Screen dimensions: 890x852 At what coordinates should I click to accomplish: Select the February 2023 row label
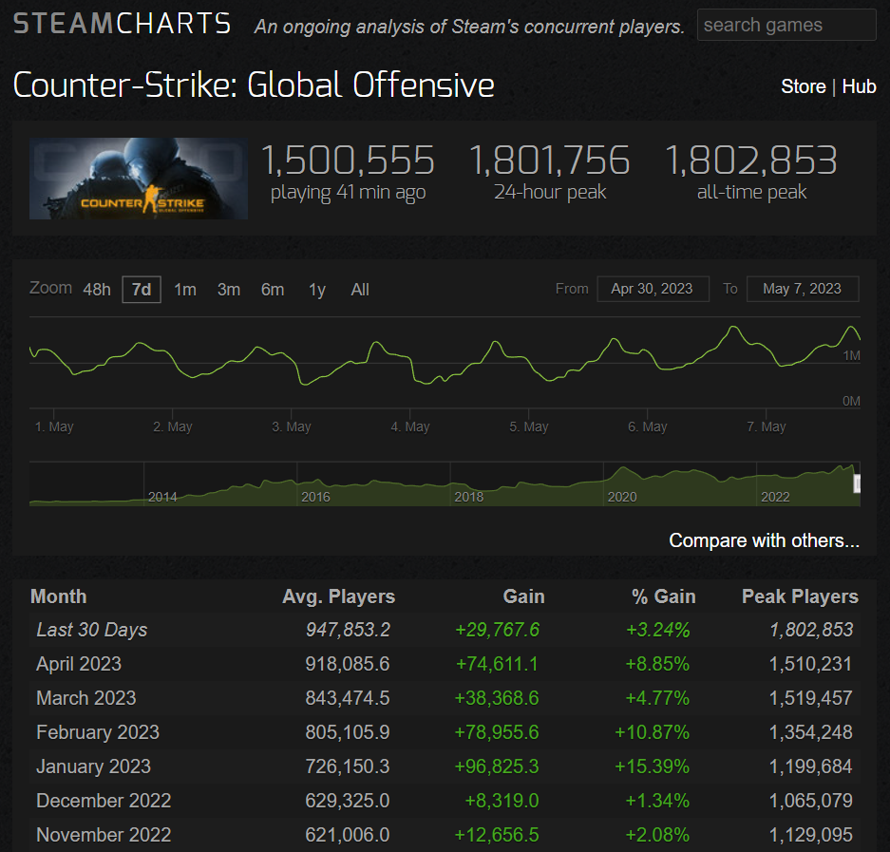click(98, 732)
